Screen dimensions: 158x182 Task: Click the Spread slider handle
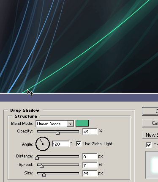click(x=41, y=166)
